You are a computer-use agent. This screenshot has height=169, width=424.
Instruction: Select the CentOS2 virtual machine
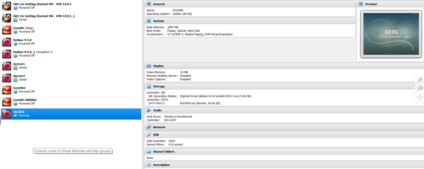[71, 90]
